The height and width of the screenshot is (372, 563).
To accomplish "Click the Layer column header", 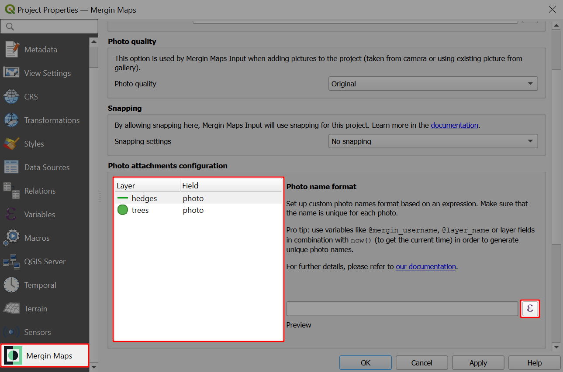I will pyautogui.click(x=148, y=186).
